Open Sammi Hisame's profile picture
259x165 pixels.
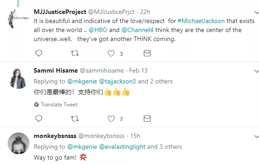(18, 78)
